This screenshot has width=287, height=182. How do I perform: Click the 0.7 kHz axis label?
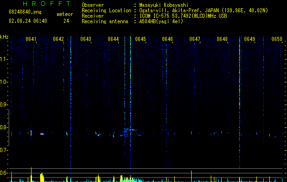pos(4,150)
